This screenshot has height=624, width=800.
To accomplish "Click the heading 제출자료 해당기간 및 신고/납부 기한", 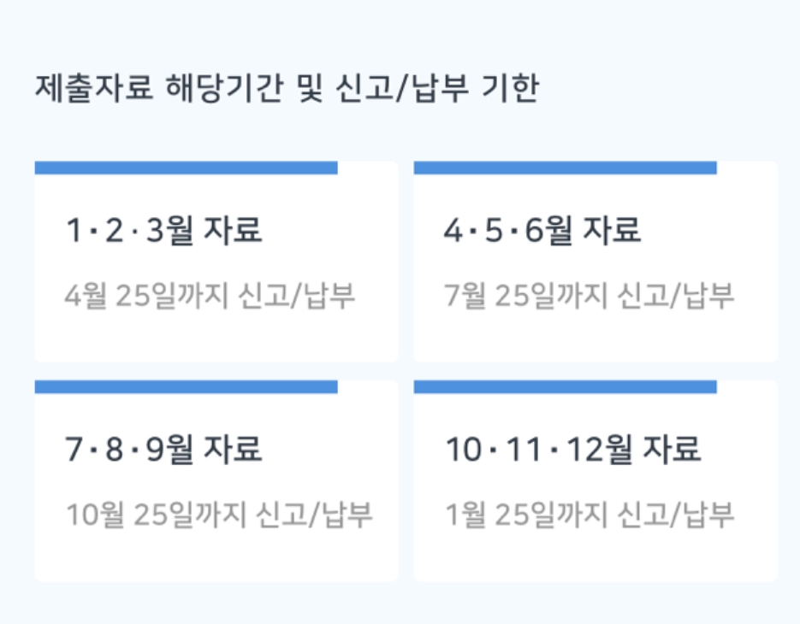I will 287,89.
